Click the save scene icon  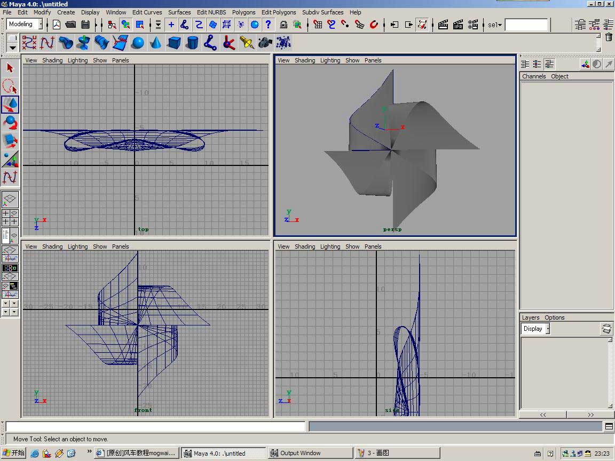[85, 25]
